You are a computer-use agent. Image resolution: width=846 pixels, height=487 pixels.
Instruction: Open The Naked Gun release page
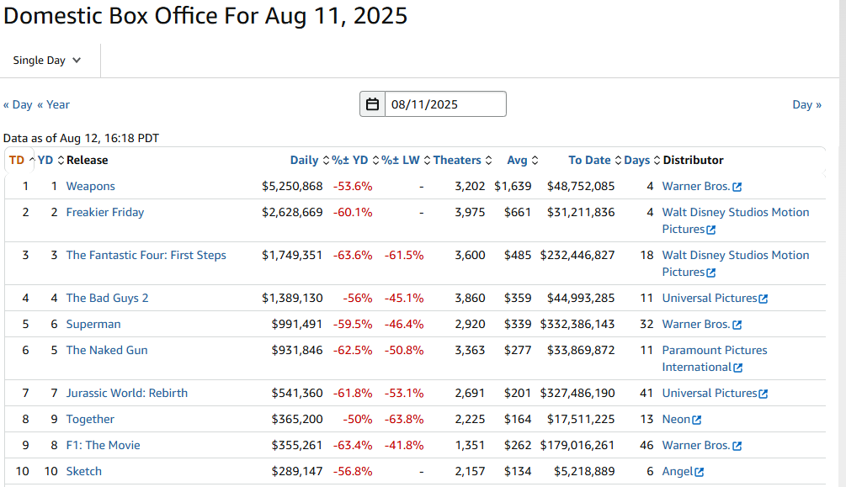click(x=107, y=350)
